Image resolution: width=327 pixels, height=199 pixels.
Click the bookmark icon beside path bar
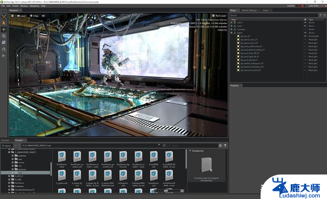(164, 146)
